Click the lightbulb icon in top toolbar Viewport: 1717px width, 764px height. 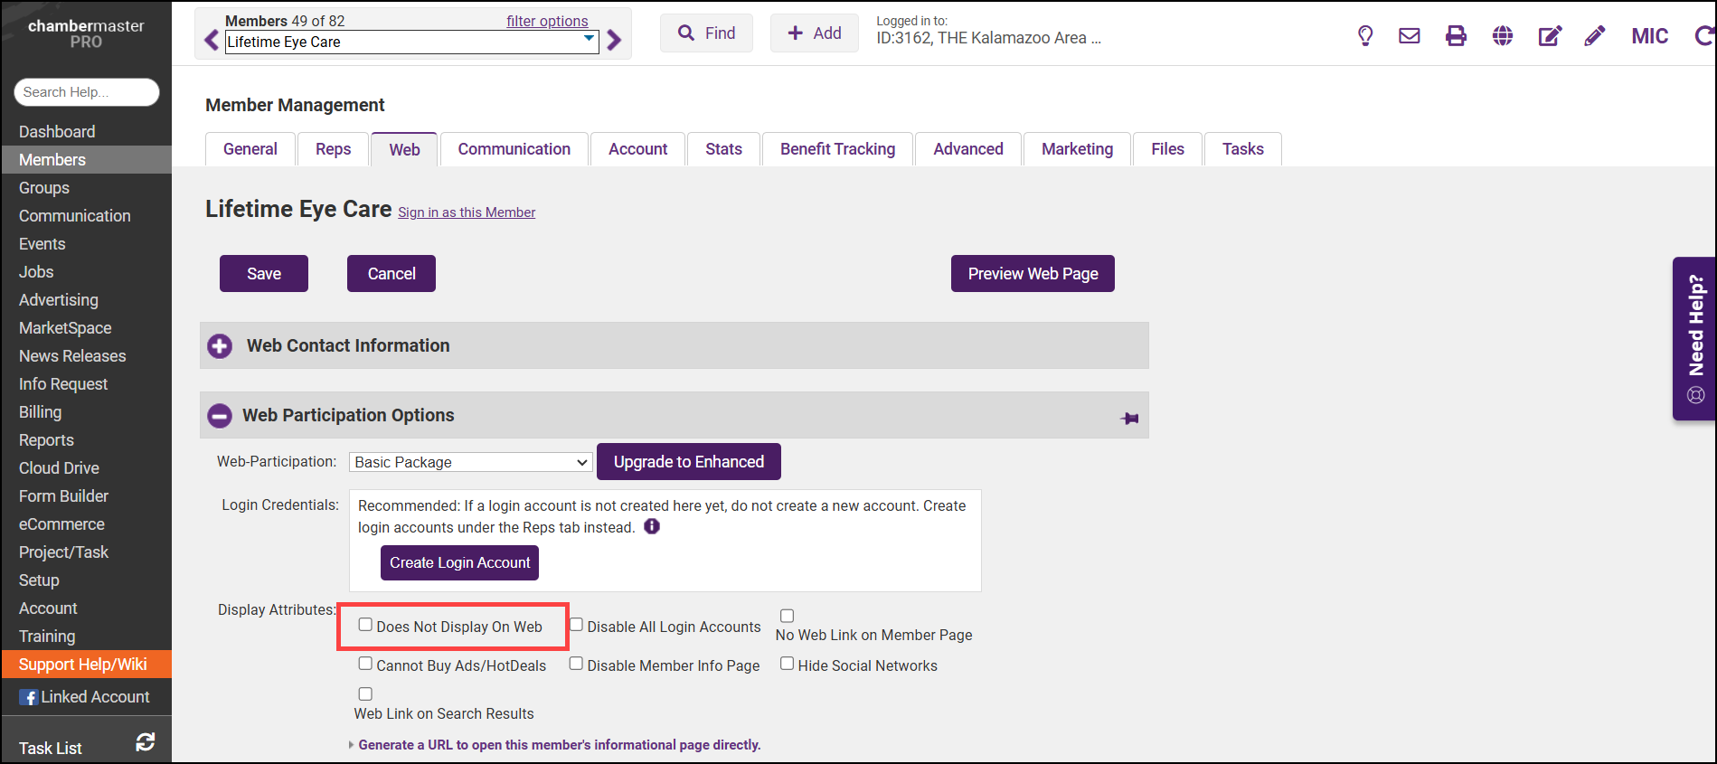pos(1365,35)
